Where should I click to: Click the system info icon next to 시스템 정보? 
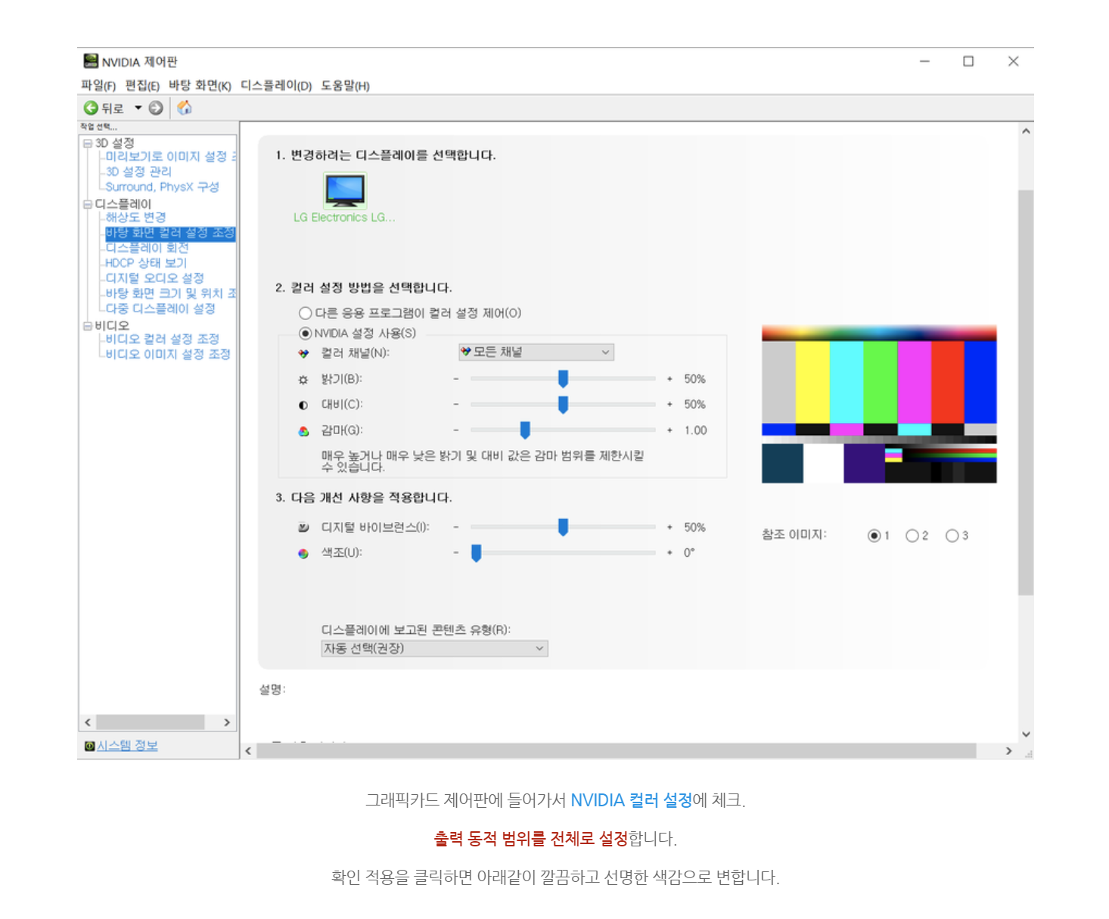(89, 746)
